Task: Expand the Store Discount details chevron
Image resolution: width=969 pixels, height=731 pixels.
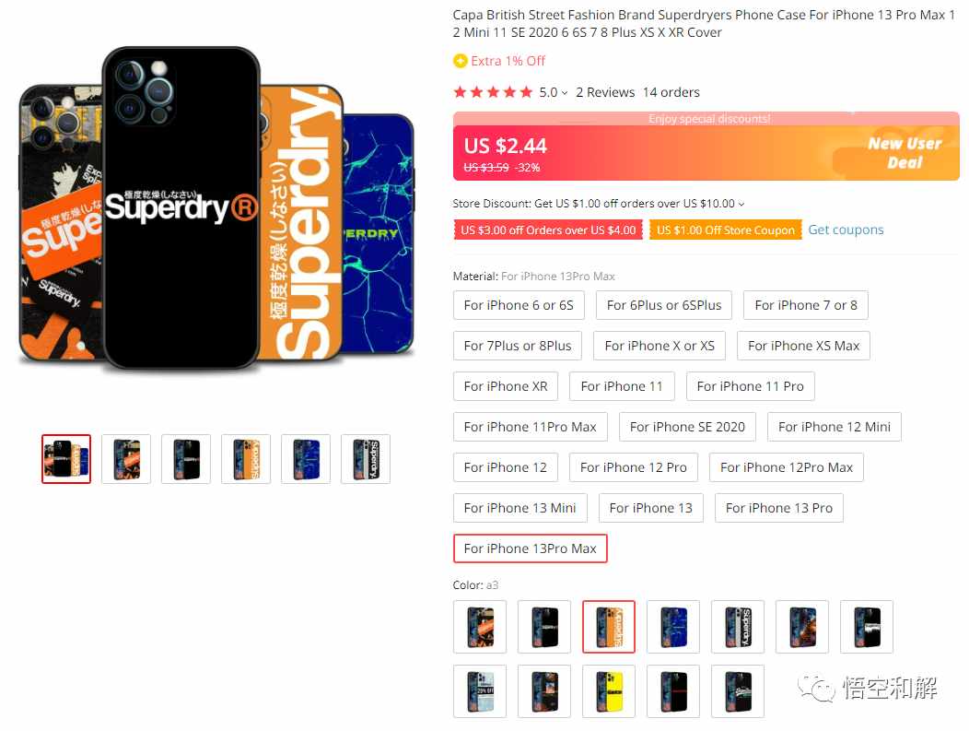Action: (741, 204)
